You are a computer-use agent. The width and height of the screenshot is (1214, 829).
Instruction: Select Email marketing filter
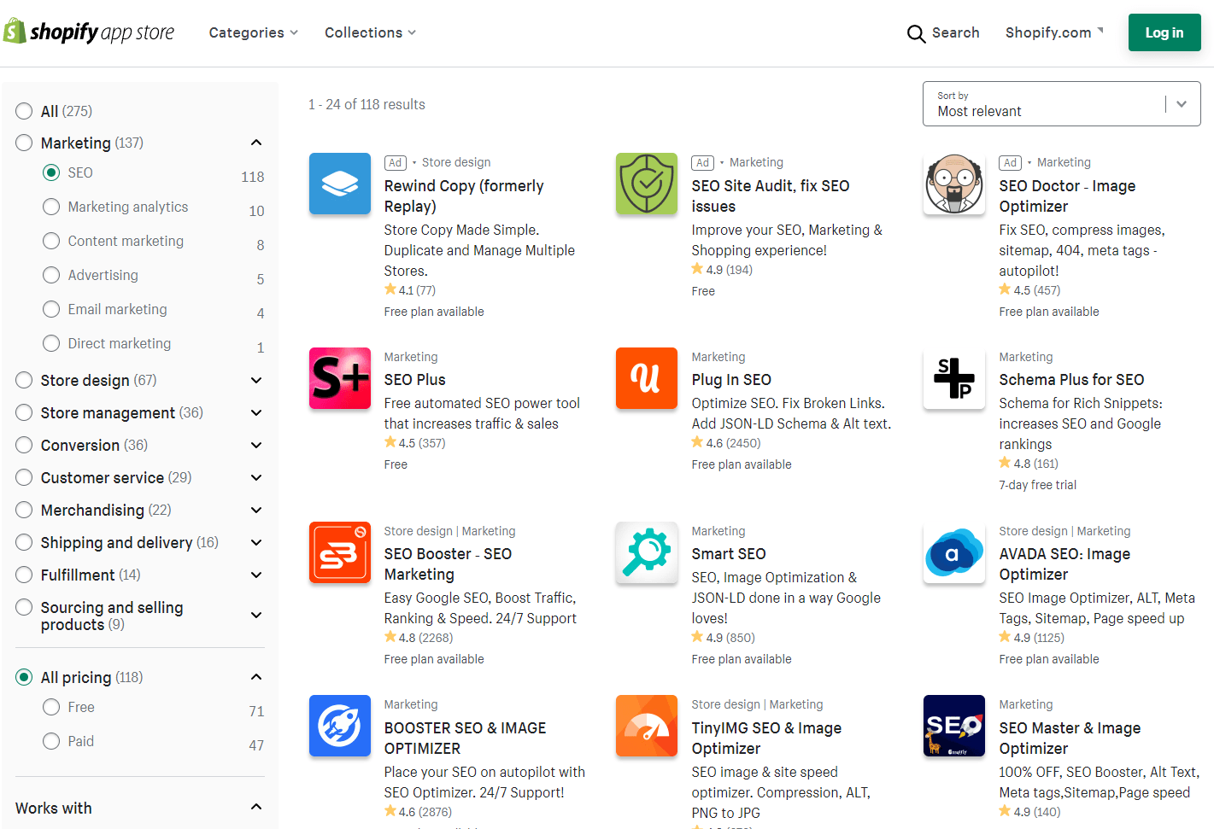point(51,309)
